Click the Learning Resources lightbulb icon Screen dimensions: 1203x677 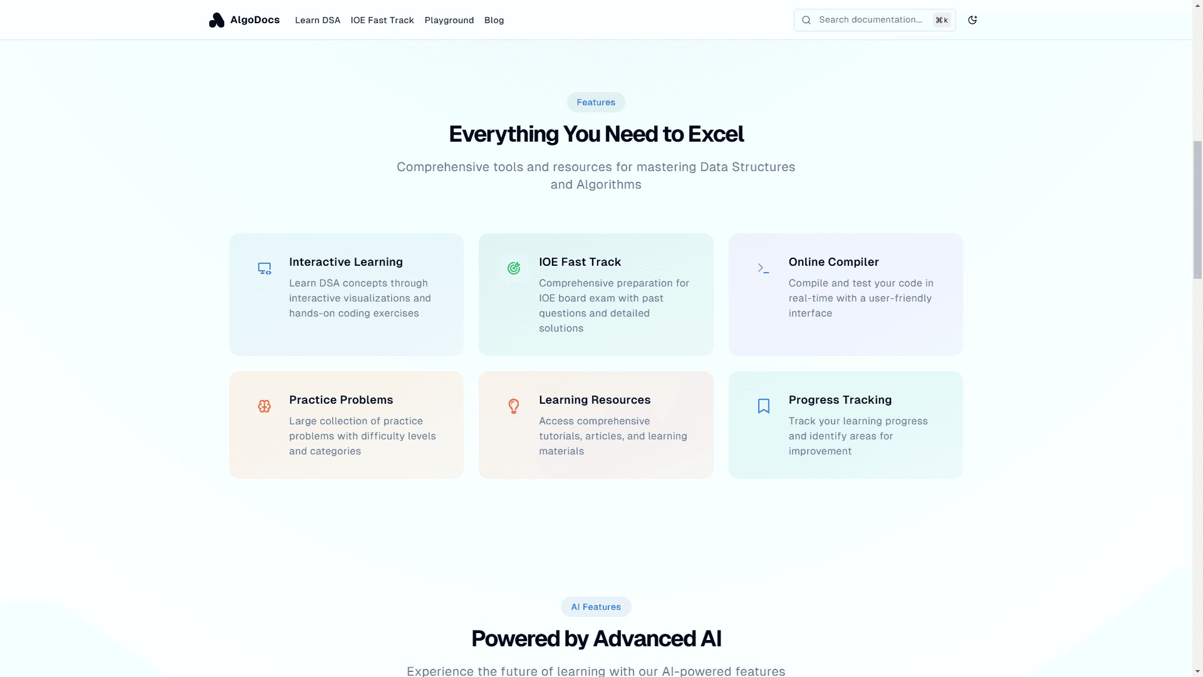pyautogui.click(x=514, y=406)
